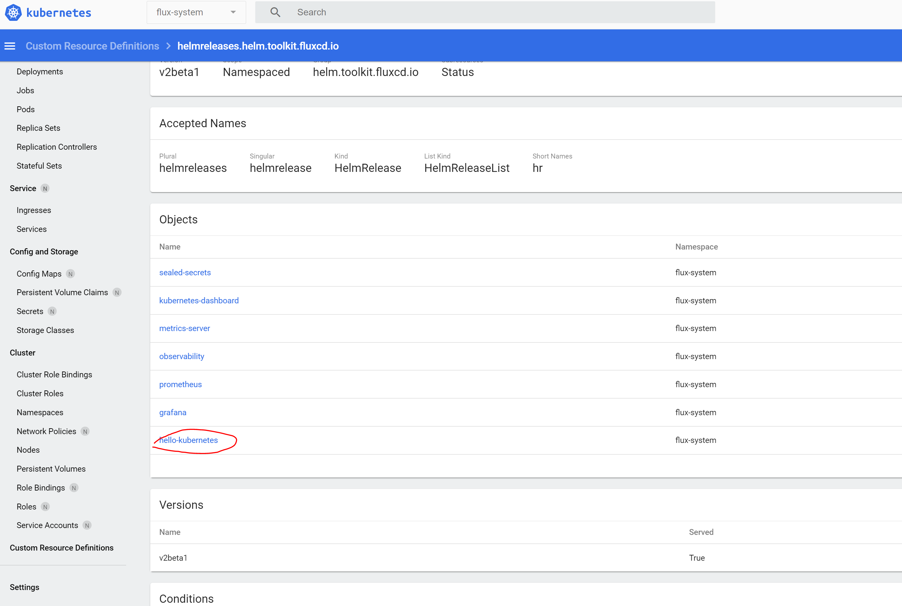Viewport: 902px width, 606px height.
Task: Click the N badge next to Service
Action: pyautogui.click(x=45, y=189)
